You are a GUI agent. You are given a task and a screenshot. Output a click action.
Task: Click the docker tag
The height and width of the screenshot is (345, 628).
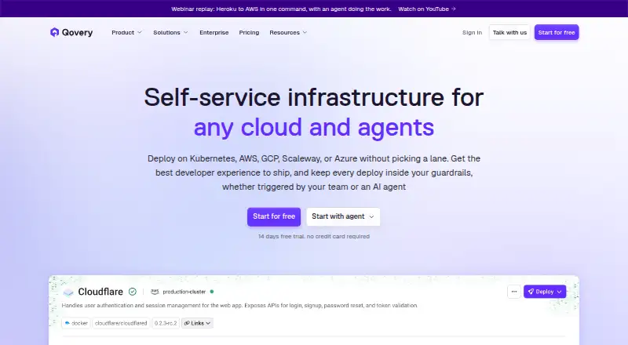pos(76,323)
